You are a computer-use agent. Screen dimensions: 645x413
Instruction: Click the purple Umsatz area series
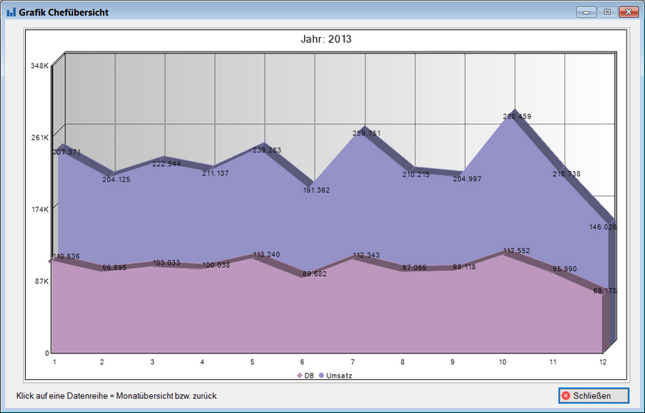tap(322, 218)
